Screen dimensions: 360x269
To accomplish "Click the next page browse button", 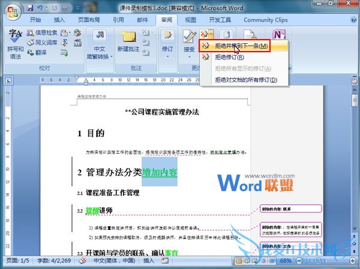I will [x=355, y=252].
